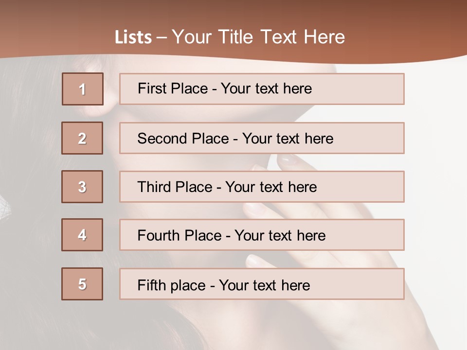Select the 'Your Title Text Here' title text
The height and width of the screenshot is (350, 467).
point(258,37)
